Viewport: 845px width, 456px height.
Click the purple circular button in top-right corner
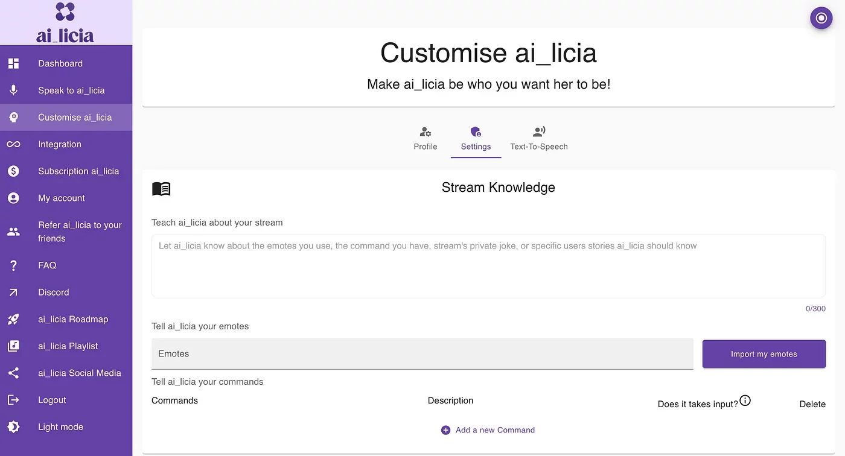(821, 18)
